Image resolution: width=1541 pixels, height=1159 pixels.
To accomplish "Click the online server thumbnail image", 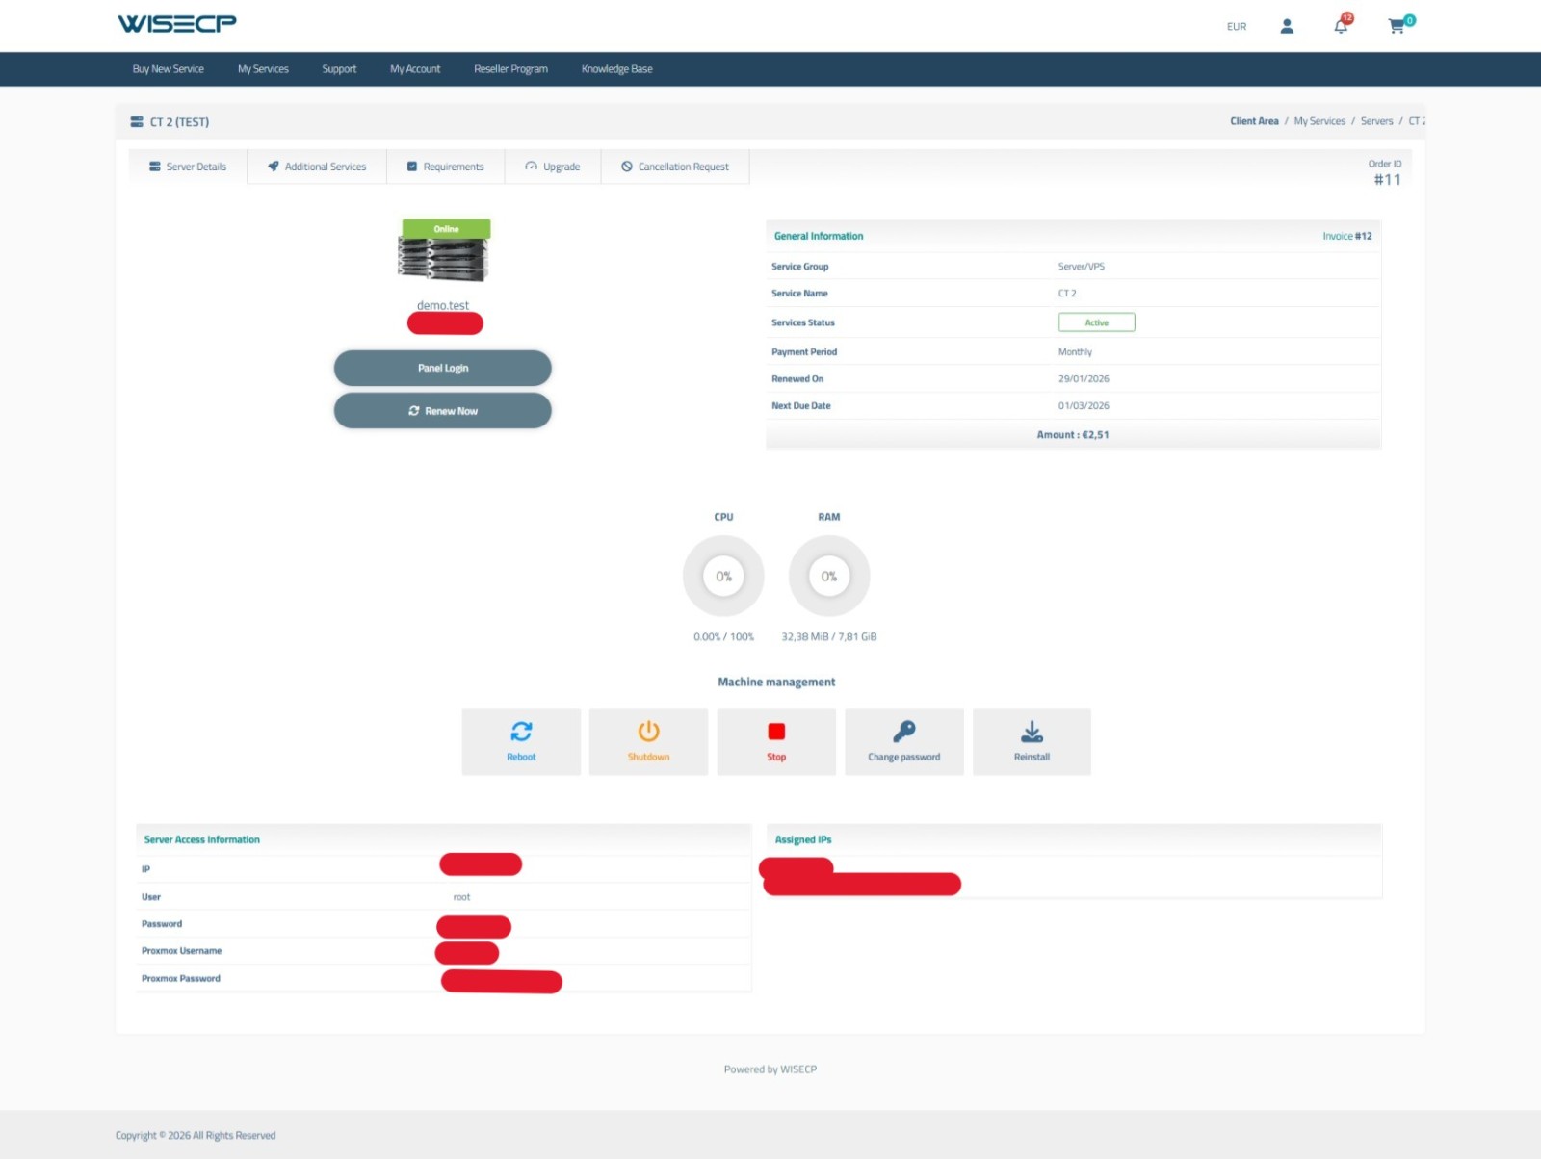I will click(x=444, y=252).
